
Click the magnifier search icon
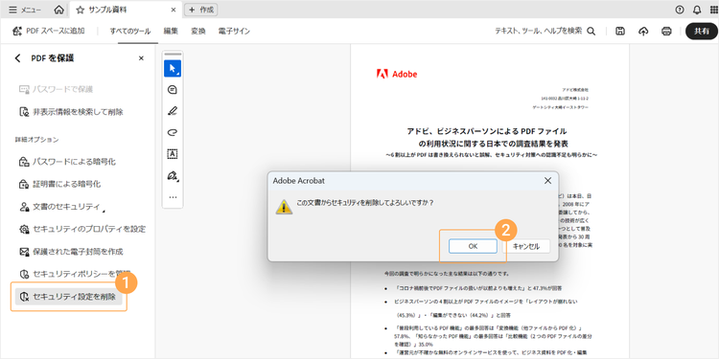(591, 32)
